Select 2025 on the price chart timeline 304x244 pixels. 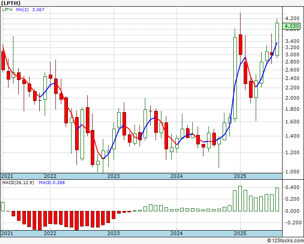[x=240, y=176]
